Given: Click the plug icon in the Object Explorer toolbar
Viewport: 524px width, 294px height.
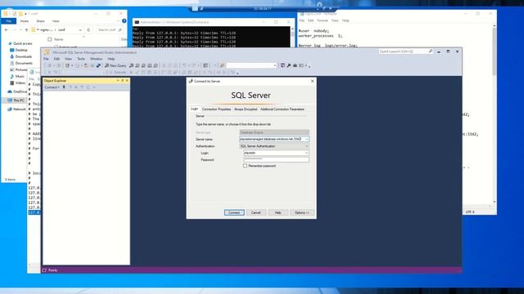Looking at the screenshot, I should tap(64, 87).
